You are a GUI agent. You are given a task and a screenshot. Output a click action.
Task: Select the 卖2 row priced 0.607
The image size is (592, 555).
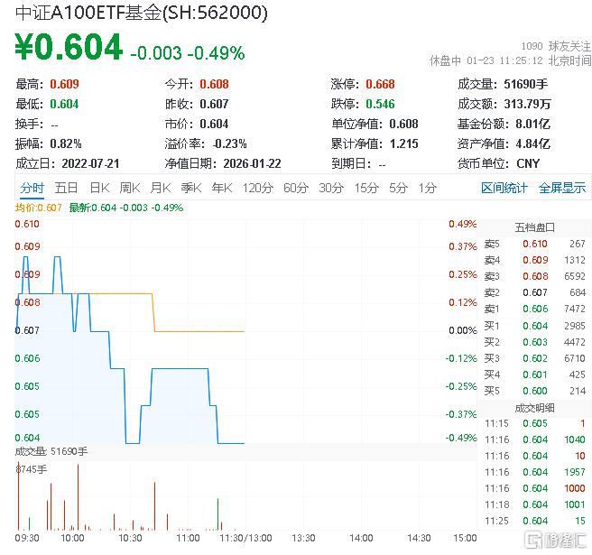tap(535, 292)
